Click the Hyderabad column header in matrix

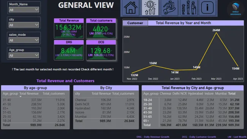pos(195,93)
